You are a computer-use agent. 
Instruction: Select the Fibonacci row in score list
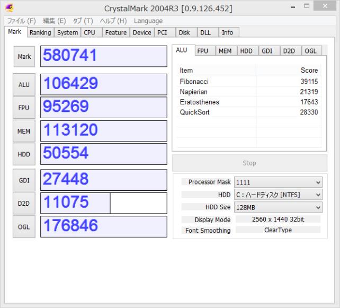coord(249,82)
